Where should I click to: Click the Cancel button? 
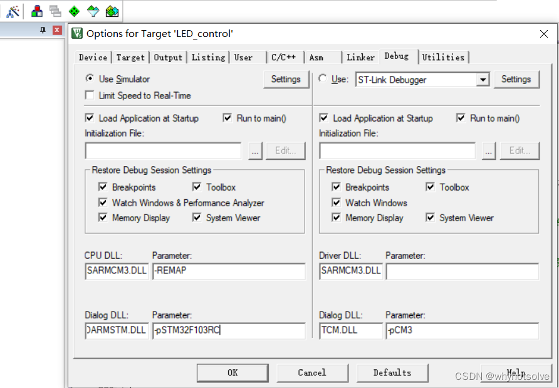[x=312, y=373]
